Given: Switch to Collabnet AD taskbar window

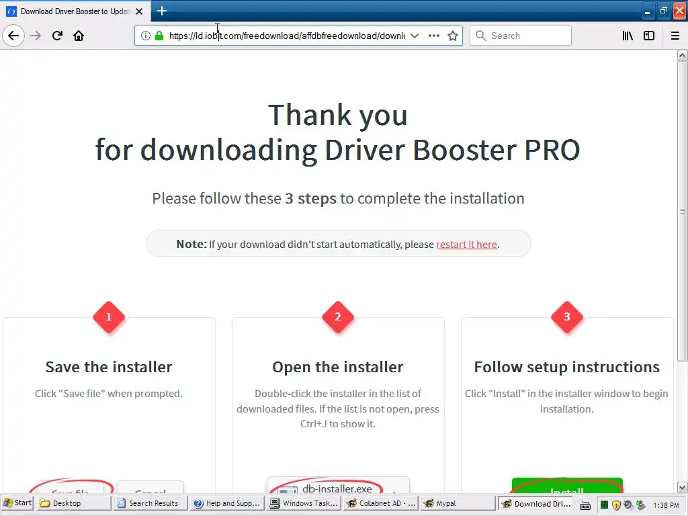Looking at the screenshot, I should tap(380, 503).
